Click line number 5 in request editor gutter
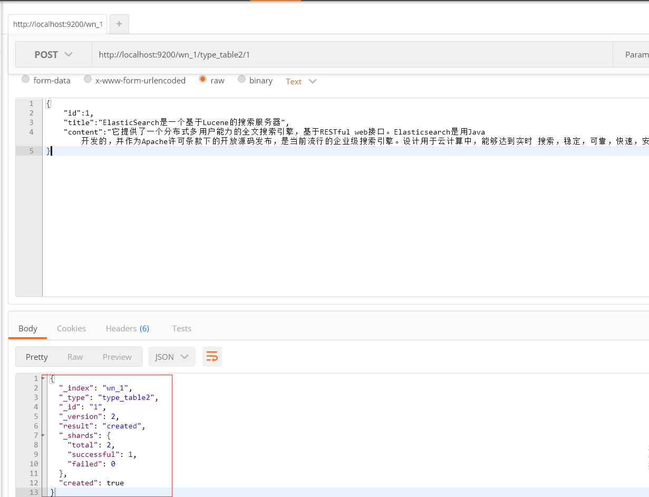649x497 pixels. point(32,151)
